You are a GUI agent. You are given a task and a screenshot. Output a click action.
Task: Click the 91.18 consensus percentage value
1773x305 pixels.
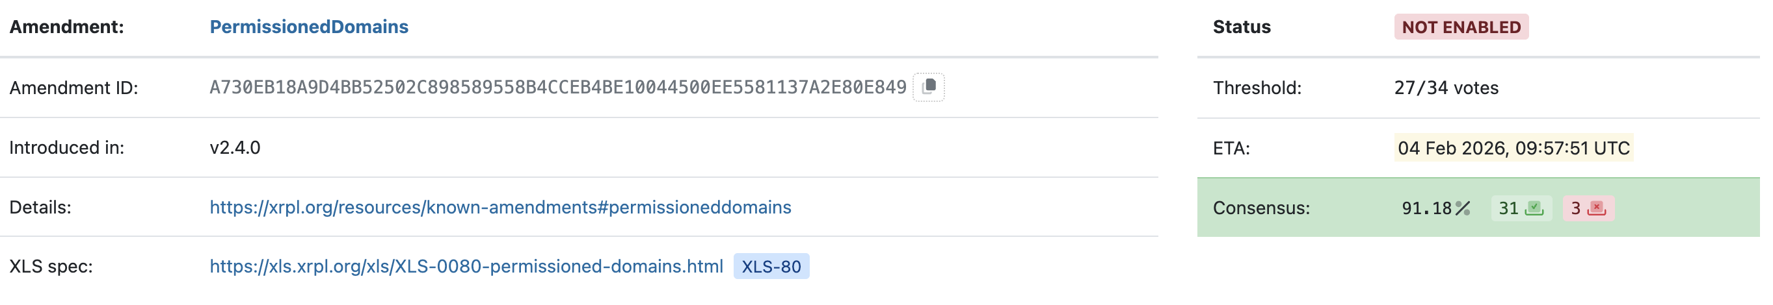point(1426,208)
